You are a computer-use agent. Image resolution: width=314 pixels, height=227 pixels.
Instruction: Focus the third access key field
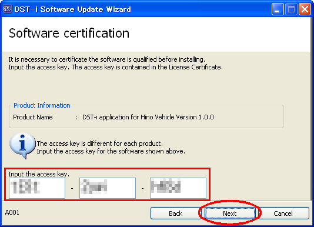(178, 188)
